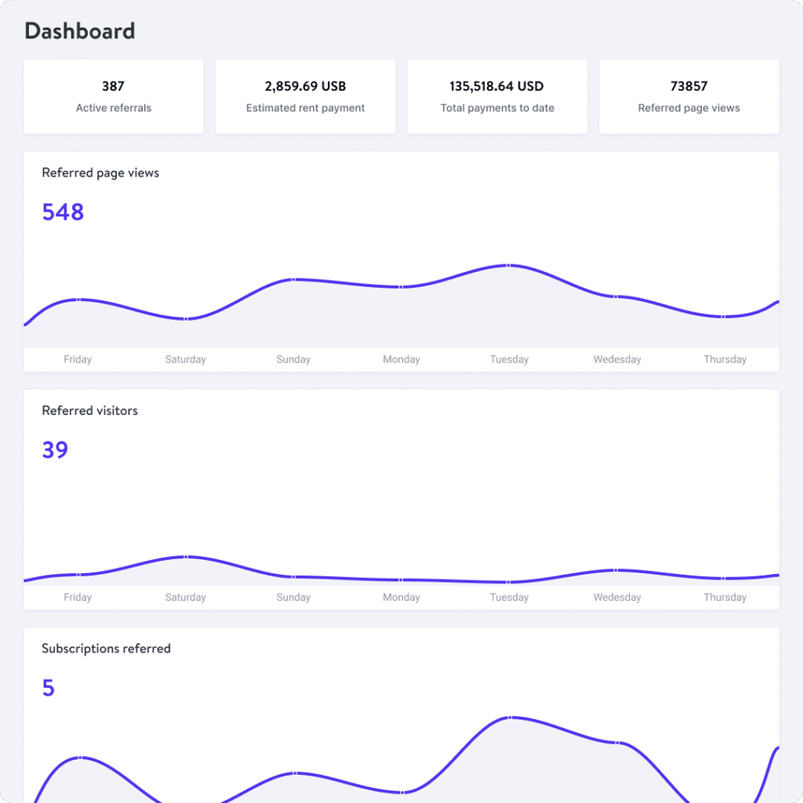Open the Referred page views stat card
The height and width of the screenshot is (803, 803).
[689, 96]
